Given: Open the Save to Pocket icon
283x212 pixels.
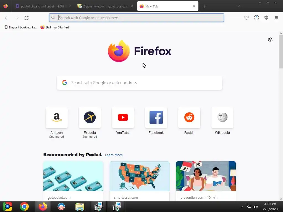Looking at the screenshot, I should 246,18.
